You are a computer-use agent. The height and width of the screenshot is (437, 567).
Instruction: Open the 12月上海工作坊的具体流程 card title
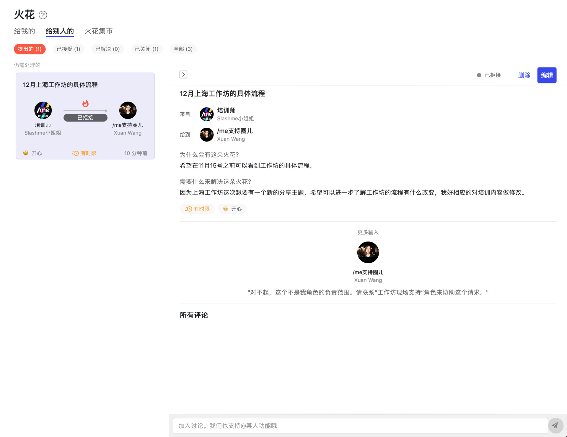point(60,85)
